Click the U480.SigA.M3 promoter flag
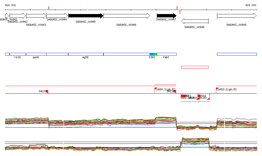 click(156, 89)
